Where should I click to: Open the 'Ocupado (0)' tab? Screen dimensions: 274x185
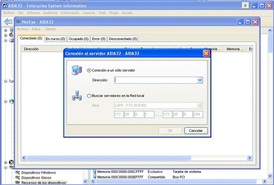79,39
